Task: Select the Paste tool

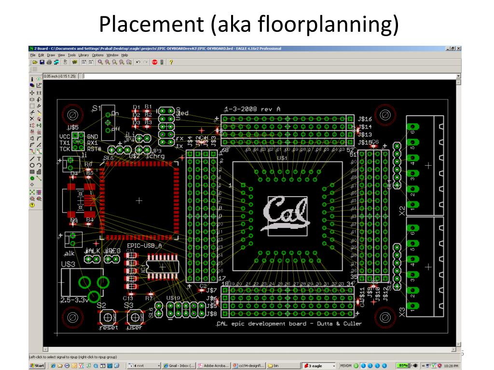Action: point(39,112)
